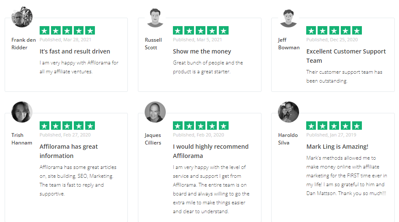Click Russell Scott's avatar icon

pyautogui.click(x=155, y=18)
